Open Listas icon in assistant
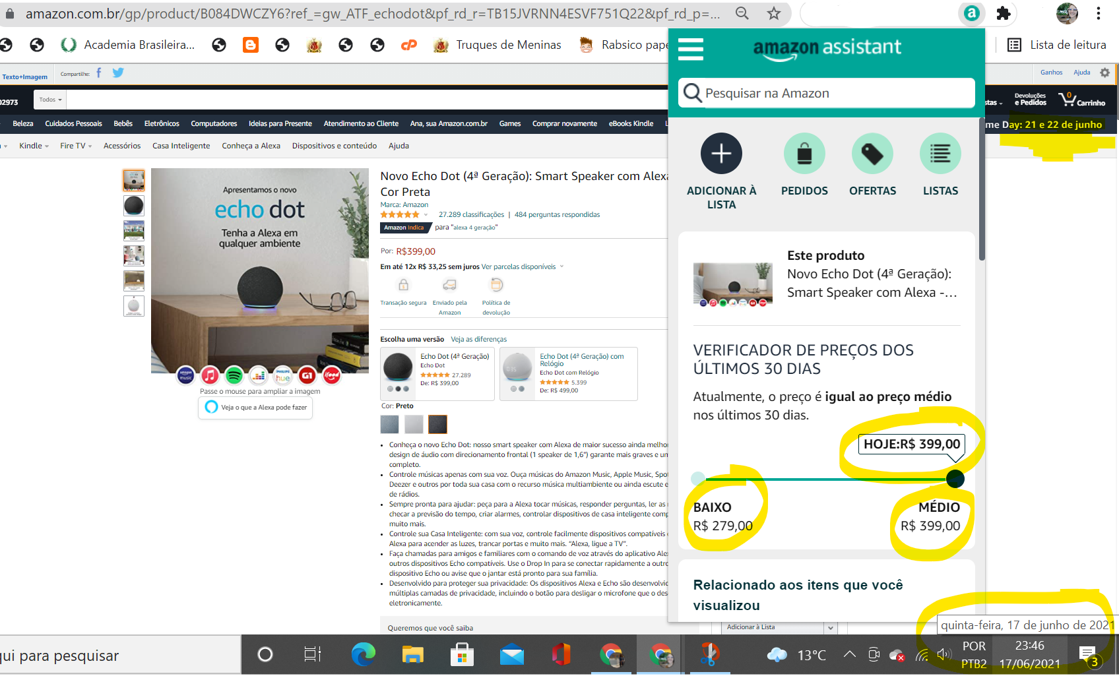Screen dimensions: 1119x678 tap(940, 154)
